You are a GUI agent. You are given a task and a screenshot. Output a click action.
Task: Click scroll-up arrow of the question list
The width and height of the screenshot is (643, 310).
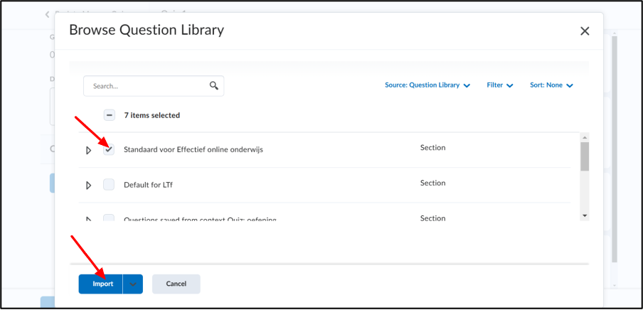point(585,137)
